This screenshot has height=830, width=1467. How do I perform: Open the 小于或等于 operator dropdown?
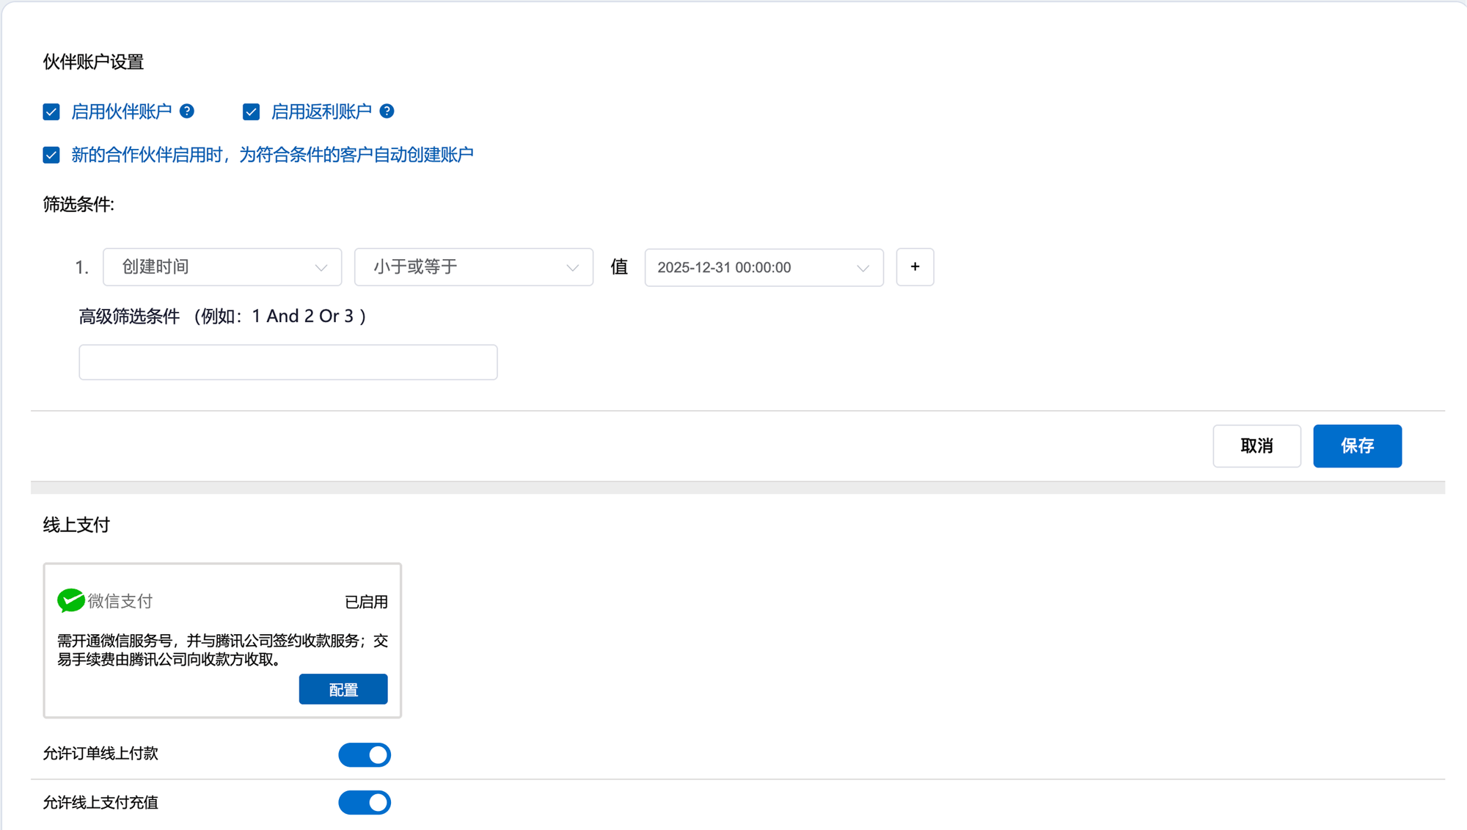point(474,267)
